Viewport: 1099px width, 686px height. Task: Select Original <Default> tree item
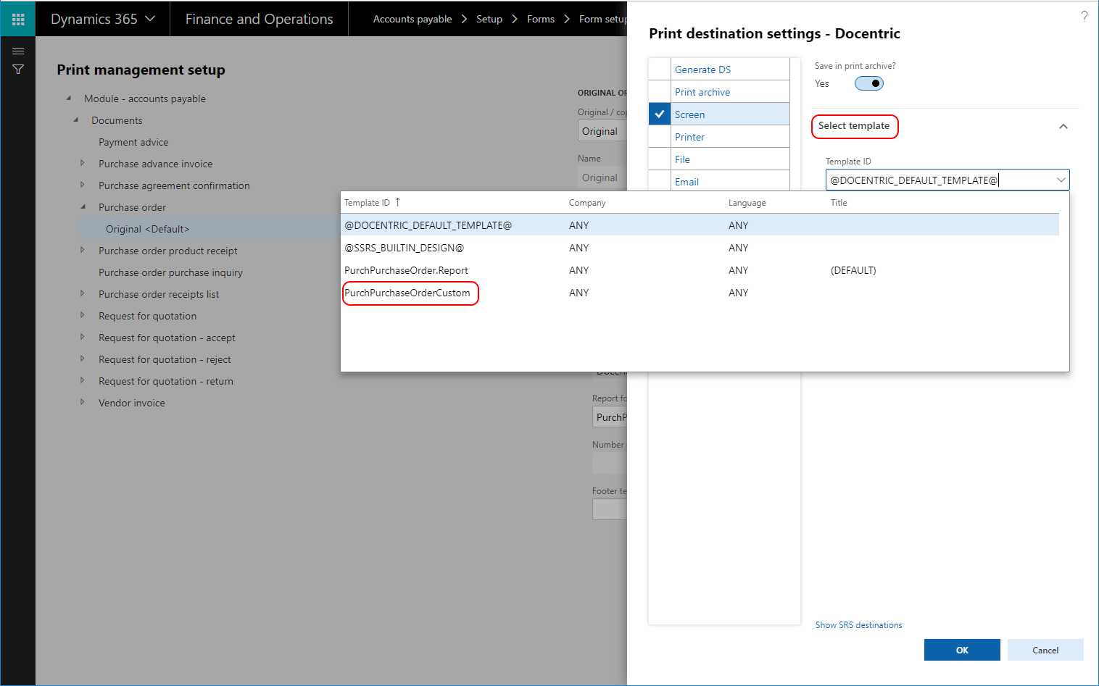click(x=147, y=229)
